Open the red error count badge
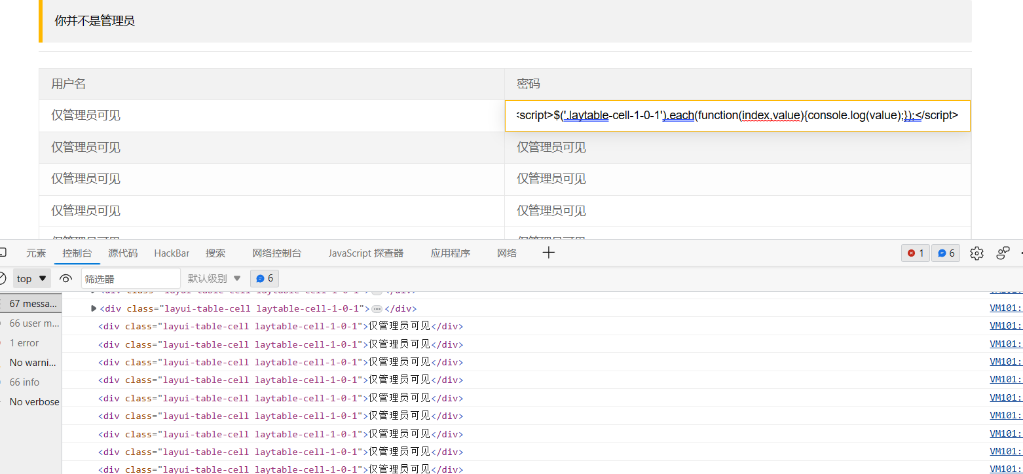This screenshot has height=474, width=1023. [915, 253]
